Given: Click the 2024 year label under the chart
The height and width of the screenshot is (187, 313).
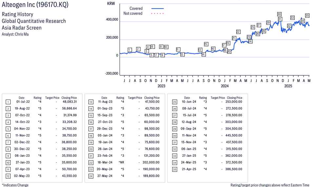Looking at the screenshot, I should [x=225, y=86].
